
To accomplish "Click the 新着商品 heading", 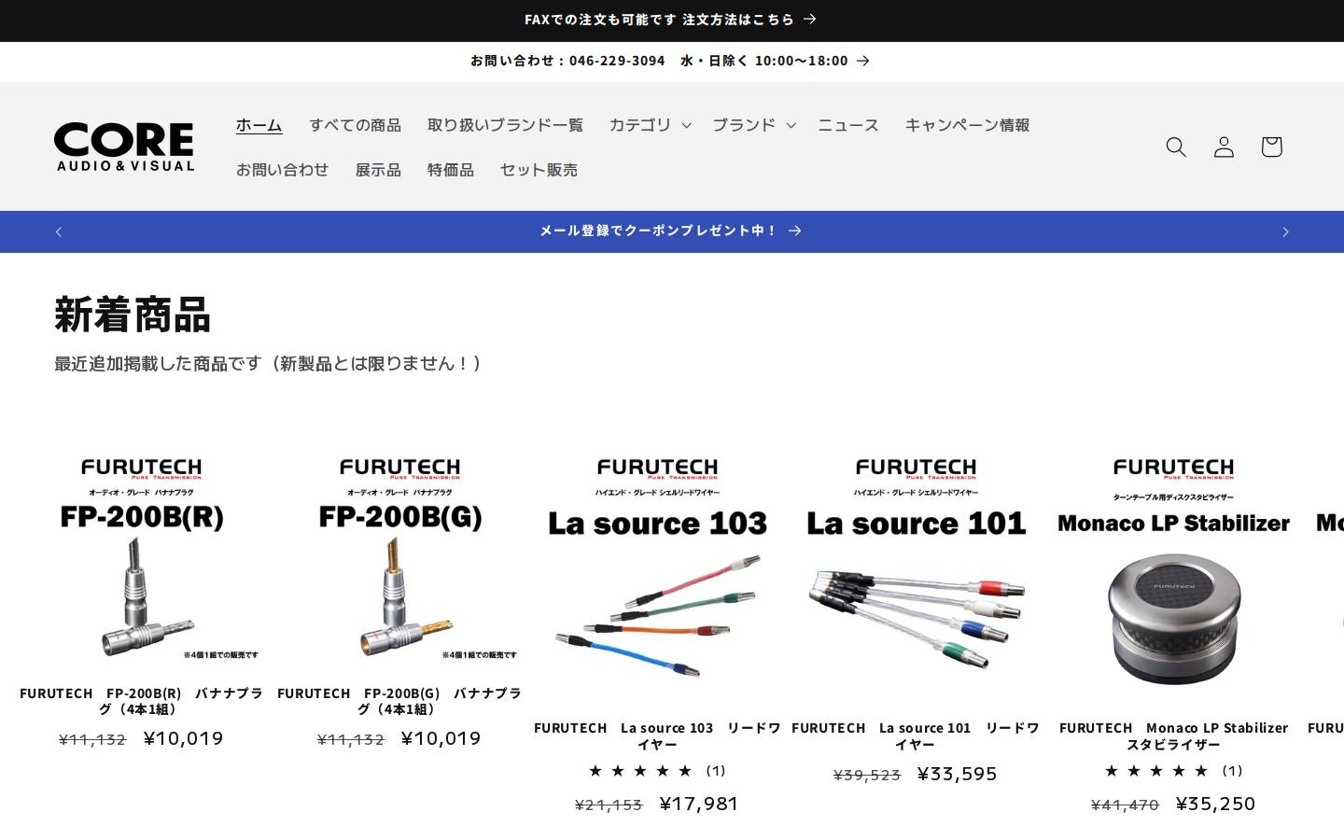I will (x=132, y=314).
